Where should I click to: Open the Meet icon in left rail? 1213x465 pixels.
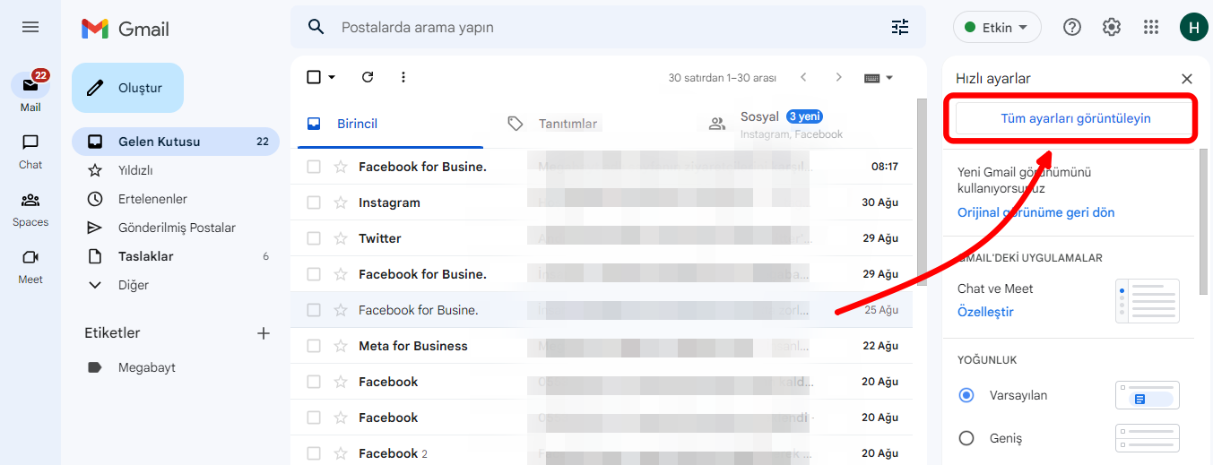click(x=30, y=257)
